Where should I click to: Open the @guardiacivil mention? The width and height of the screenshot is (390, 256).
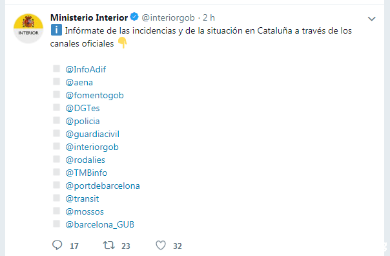tap(92, 134)
